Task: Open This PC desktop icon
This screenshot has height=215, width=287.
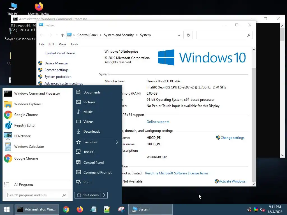Action: [13, 9]
